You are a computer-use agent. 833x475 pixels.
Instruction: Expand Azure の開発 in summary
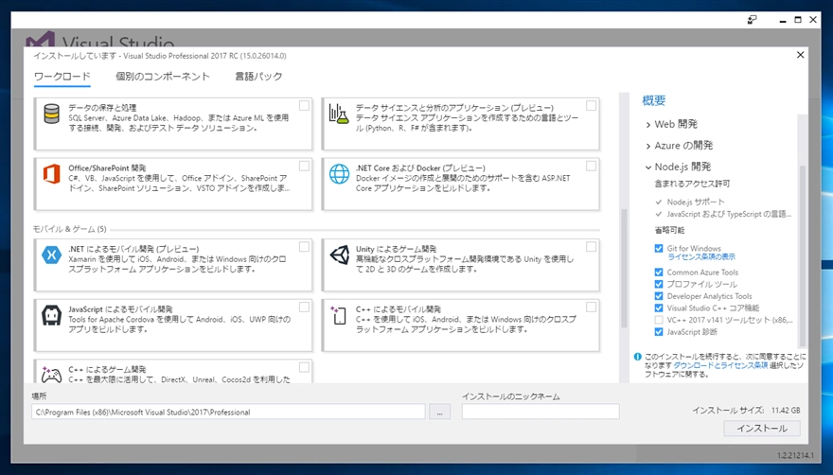pyautogui.click(x=648, y=146)
